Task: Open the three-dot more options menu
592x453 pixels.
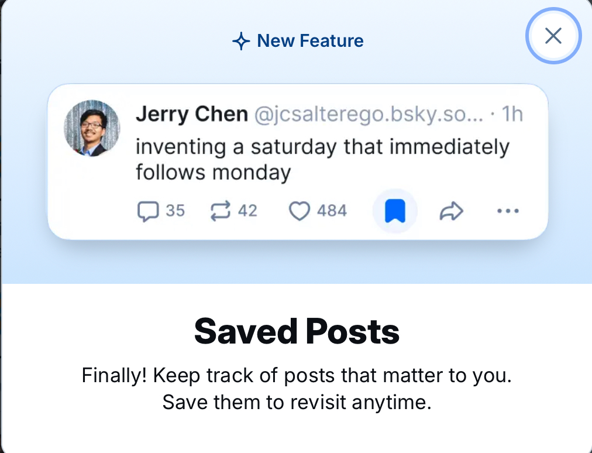Action: coord(507,211)
